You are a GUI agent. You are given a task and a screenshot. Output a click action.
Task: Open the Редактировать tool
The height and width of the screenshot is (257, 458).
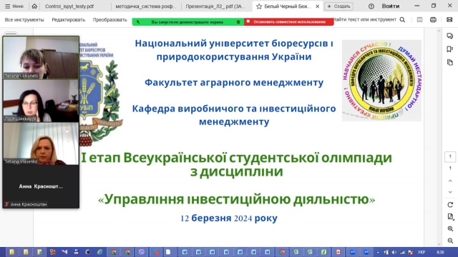coord(69,19)
